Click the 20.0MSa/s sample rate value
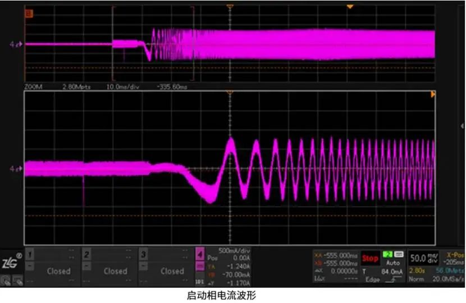Image resolution: width=466 pixels, height=303 pixels. click(x=448, y=279)
